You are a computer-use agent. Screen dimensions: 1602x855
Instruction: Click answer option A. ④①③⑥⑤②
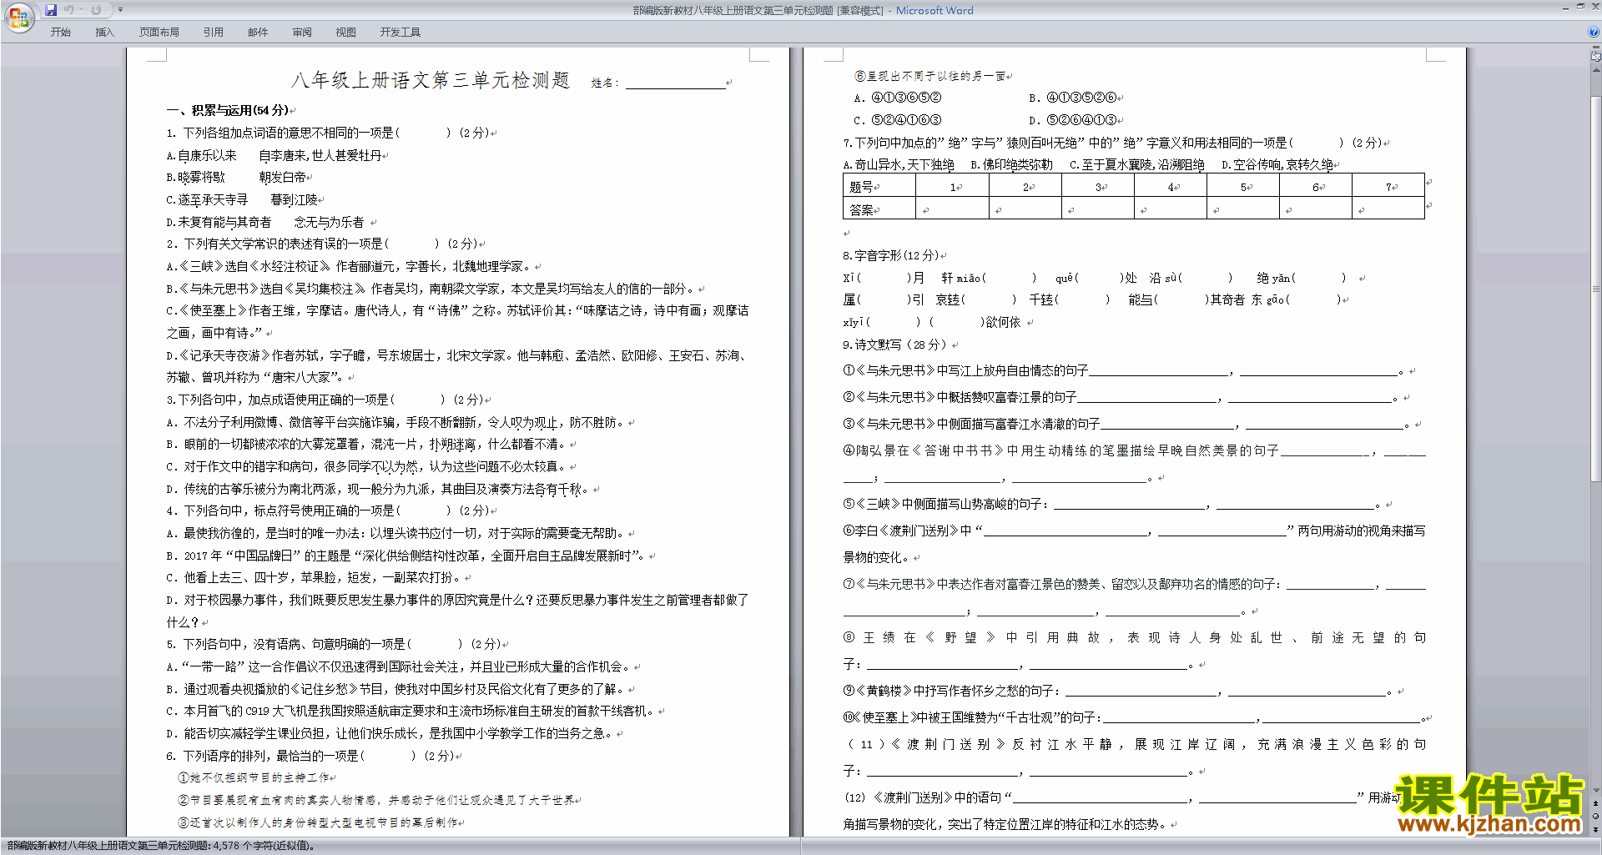[x=898, y=98]
